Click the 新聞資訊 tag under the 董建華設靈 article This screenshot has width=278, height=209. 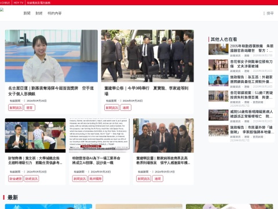coord(144,179)
